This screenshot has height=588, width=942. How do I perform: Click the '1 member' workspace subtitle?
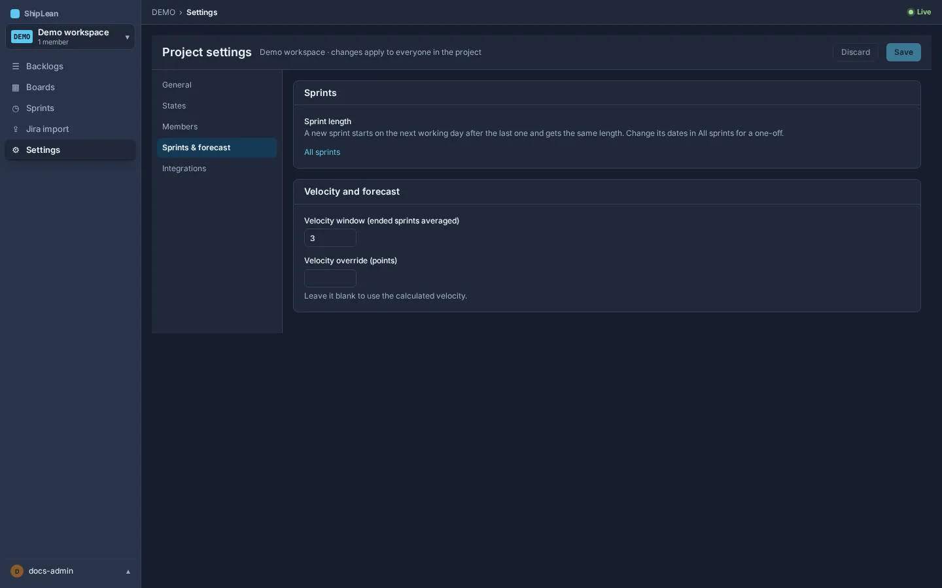(x=53, y=42)
